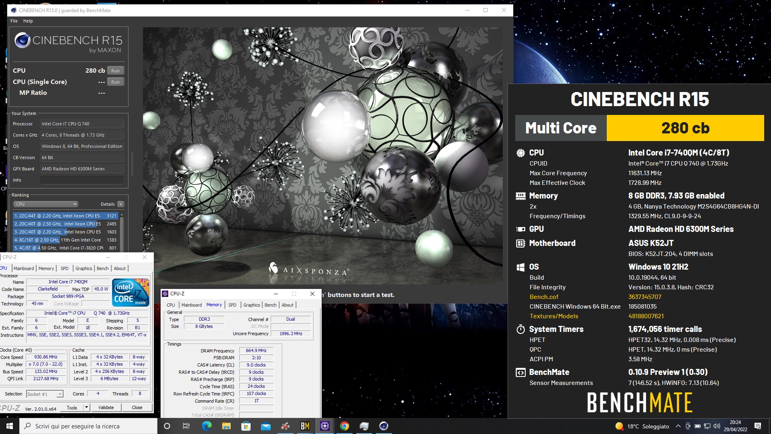Click the Windows taskbar search box
771x434 pixels.
click(x=88, y=426)
